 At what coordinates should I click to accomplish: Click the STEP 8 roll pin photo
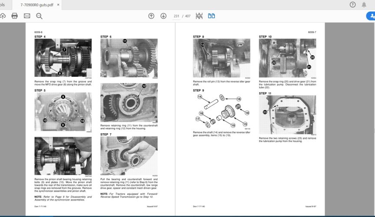pyautogui.click(x=221, y=58)
